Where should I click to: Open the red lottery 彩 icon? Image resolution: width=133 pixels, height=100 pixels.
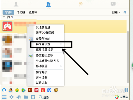pyautogui.click(x=43, y=90)
